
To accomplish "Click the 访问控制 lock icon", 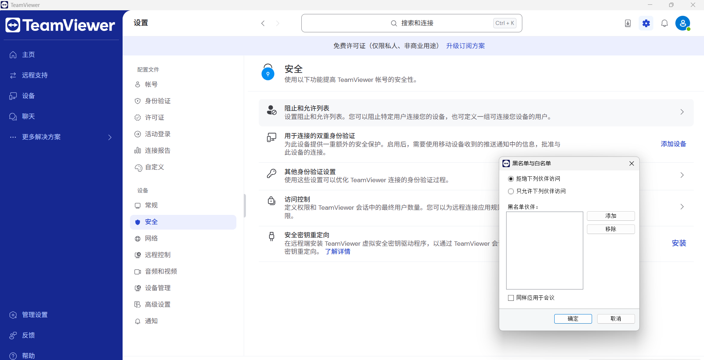I will 272,201.
